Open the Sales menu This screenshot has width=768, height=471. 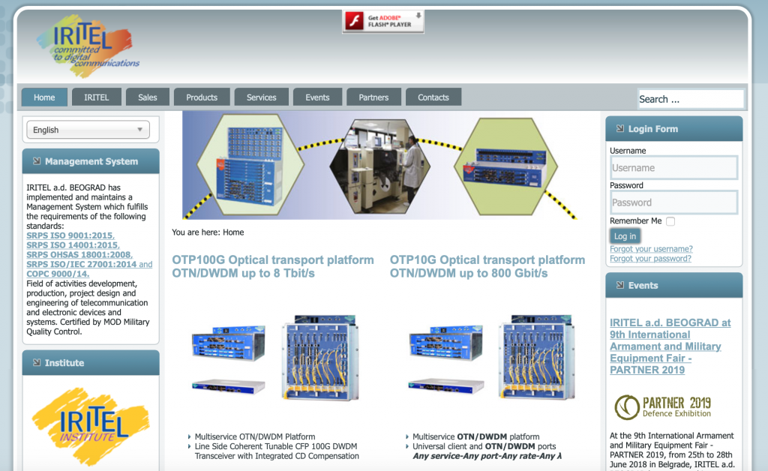pyautogui.click(x=148, y=97)
